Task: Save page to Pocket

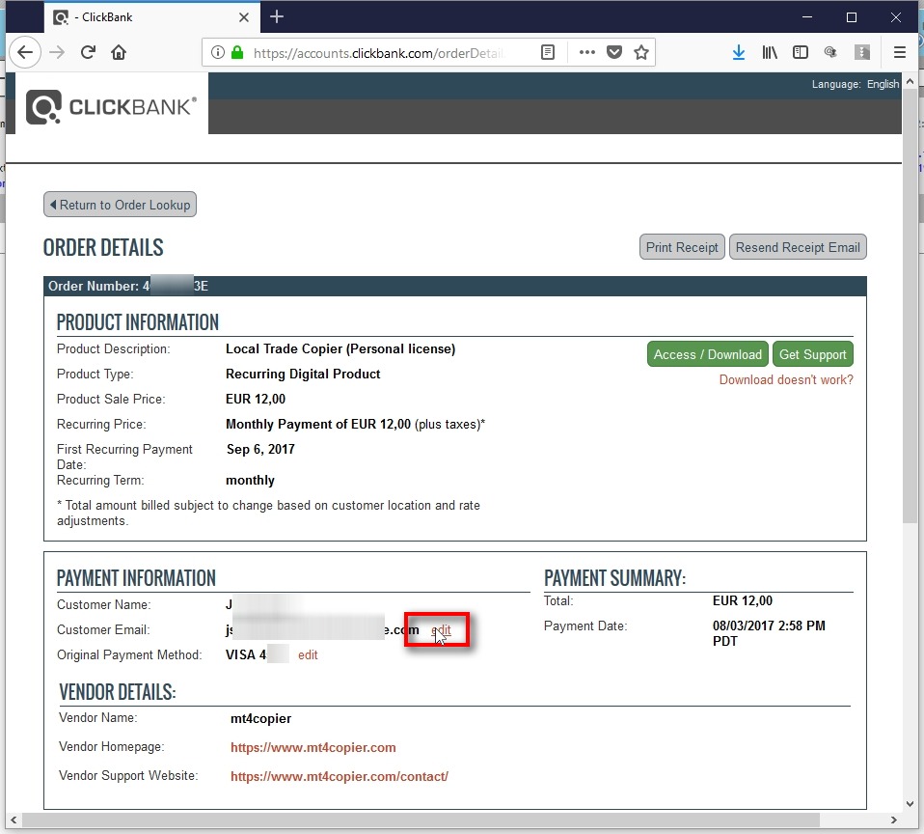Action: [x=614, y=52]
